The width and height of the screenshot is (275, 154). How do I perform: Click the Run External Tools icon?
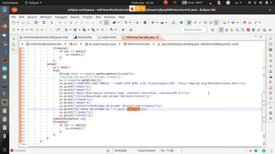point(93,30)
